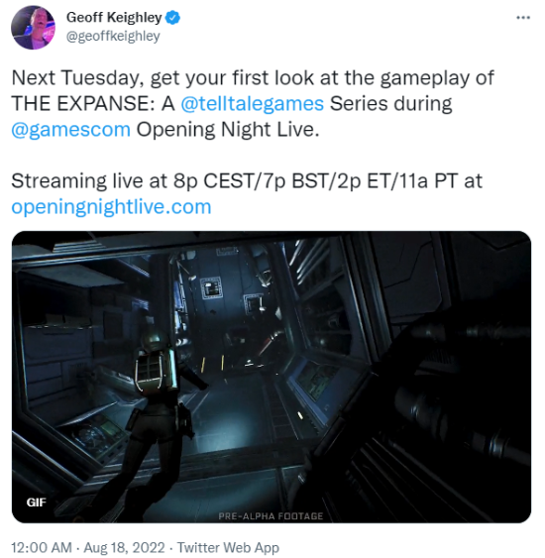
Task: Click the lit wall panel inside the GIF
Action: (x=212, y=286)
